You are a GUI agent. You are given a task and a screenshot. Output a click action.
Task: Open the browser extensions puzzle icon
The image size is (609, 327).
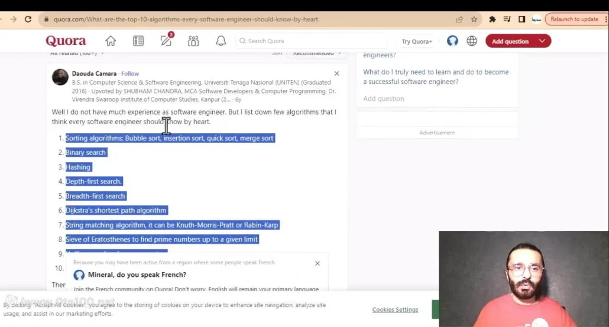click(492, 20)
